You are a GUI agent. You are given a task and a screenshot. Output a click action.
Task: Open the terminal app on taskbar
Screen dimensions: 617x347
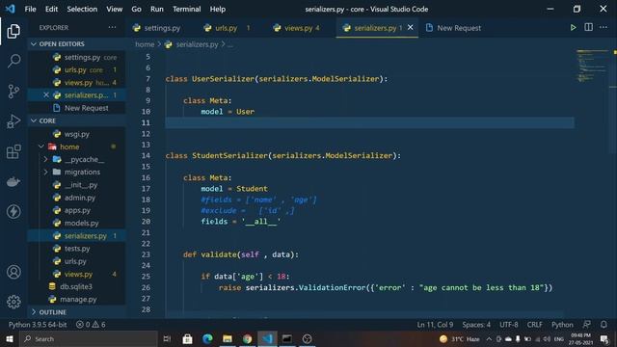(287, 338)
